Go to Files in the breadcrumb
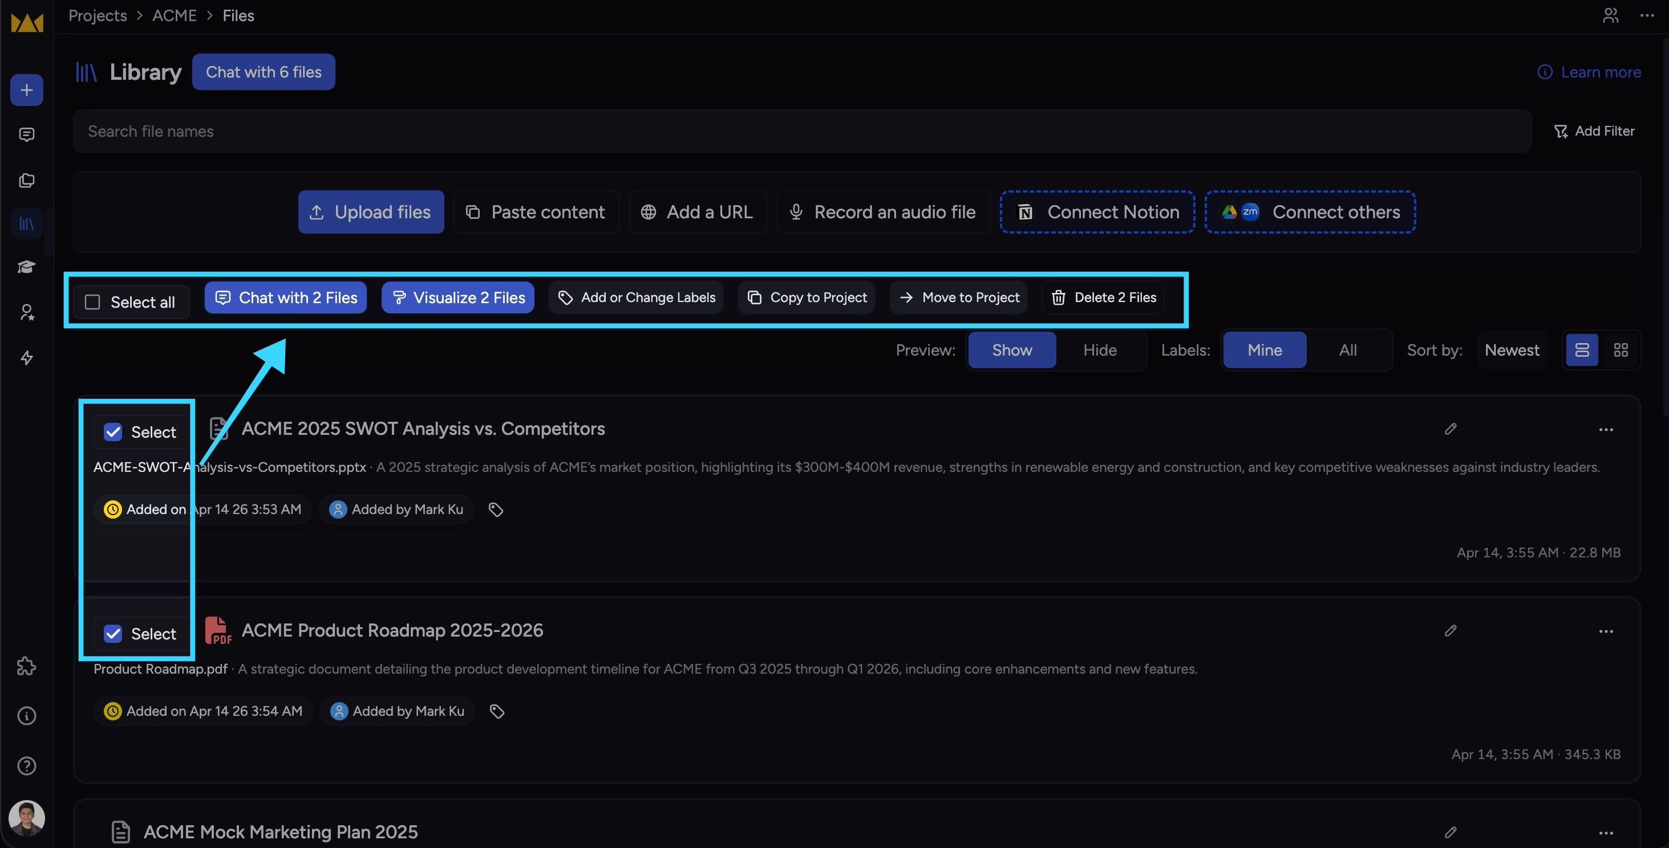This screenshot has width=1669, height=848. [238, 15]
